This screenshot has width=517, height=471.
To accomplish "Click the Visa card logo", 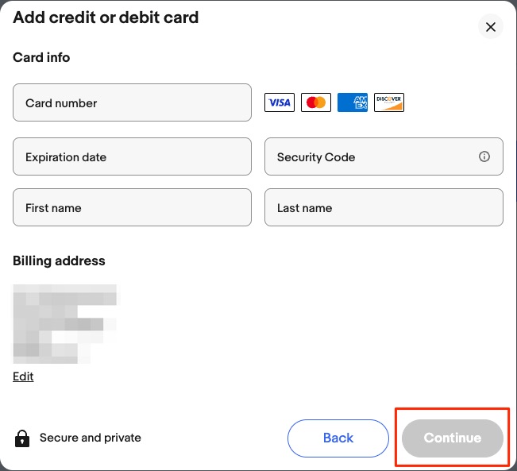I will pyautogui.click(x=279, y=102).
